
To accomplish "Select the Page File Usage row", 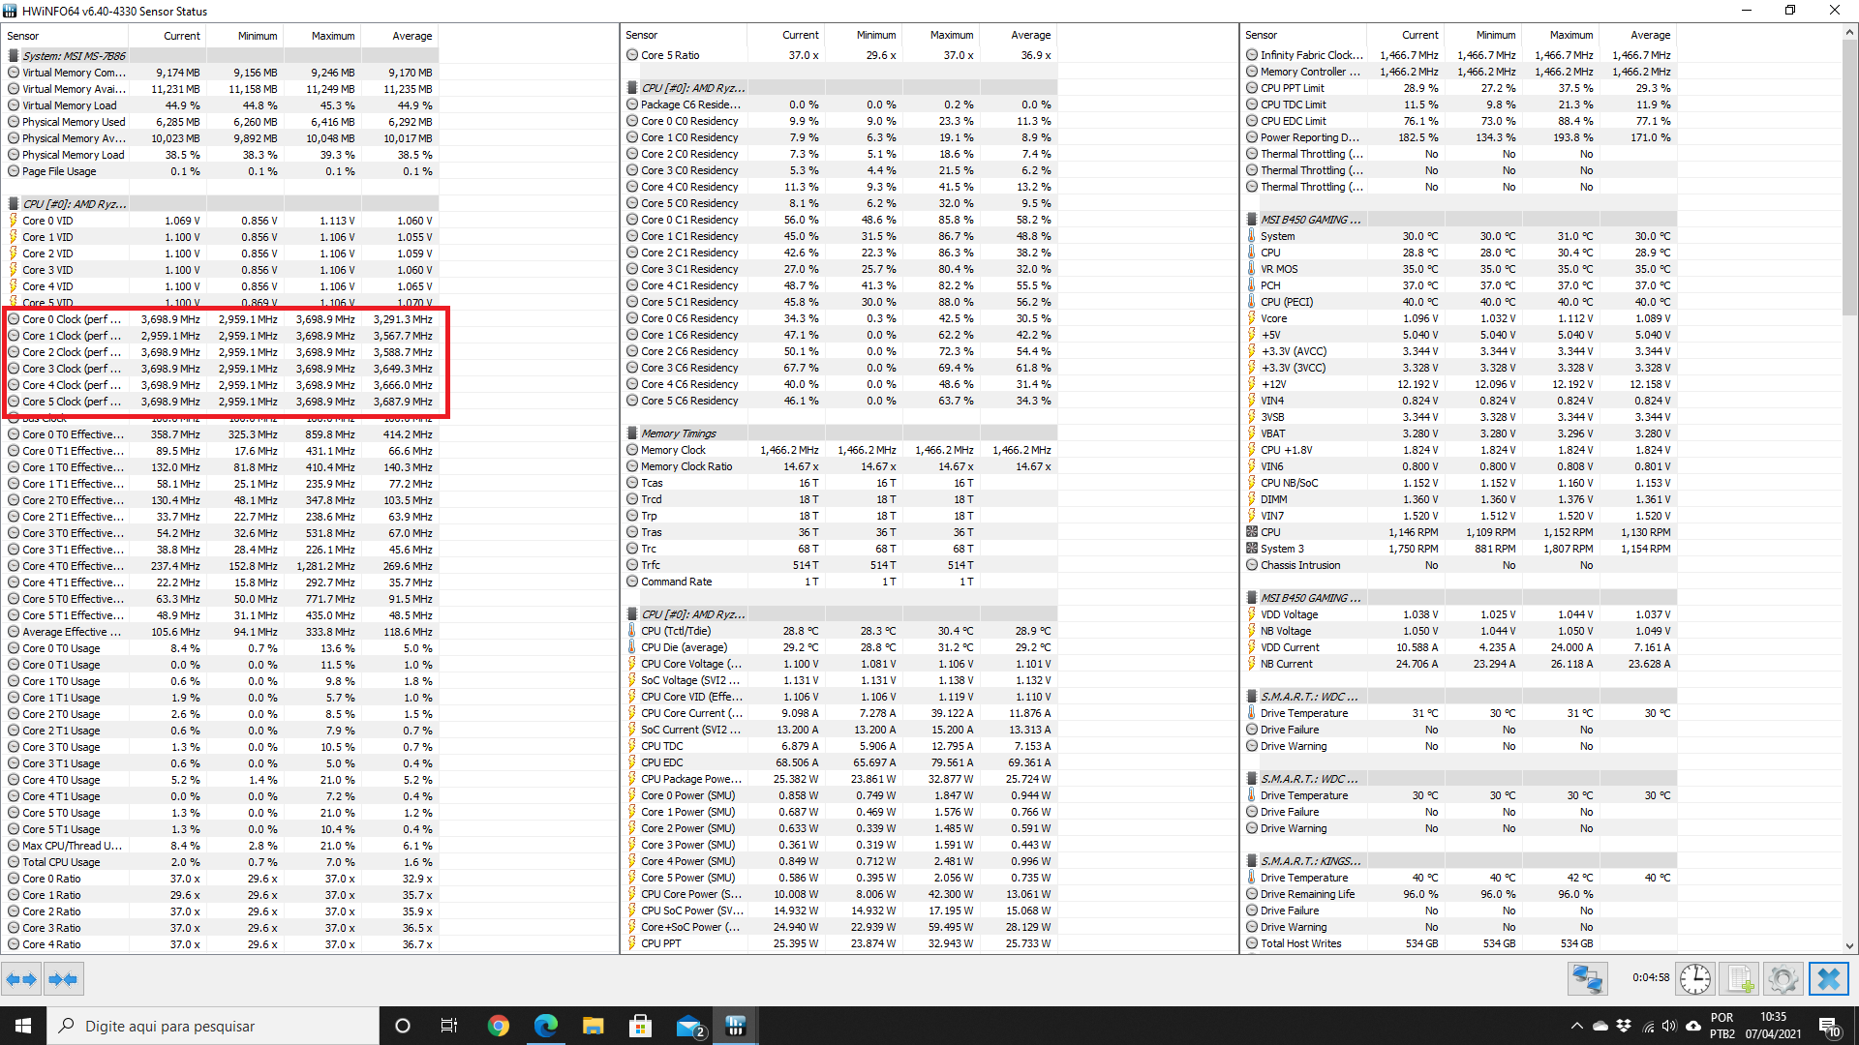I will pos(221,171).
